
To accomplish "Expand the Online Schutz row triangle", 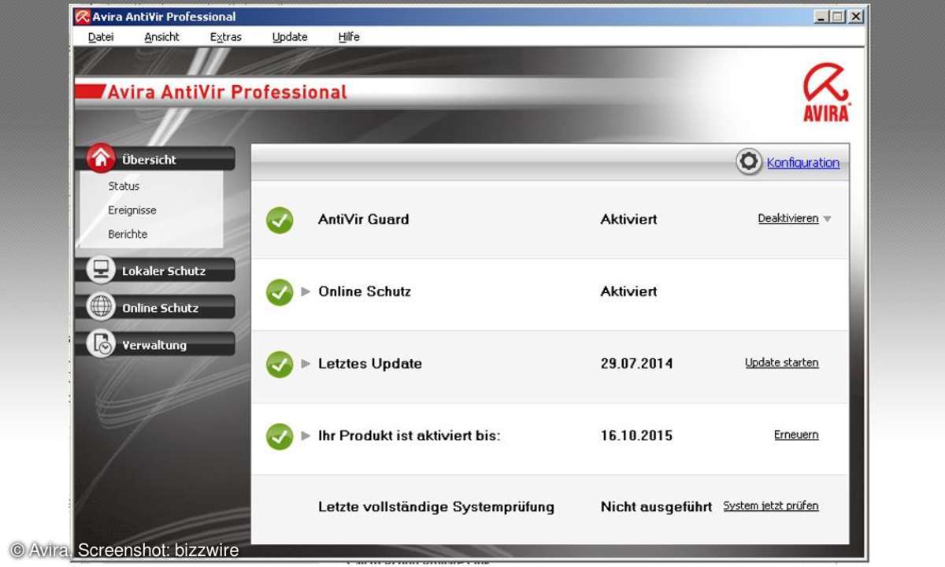I will 306,291.
